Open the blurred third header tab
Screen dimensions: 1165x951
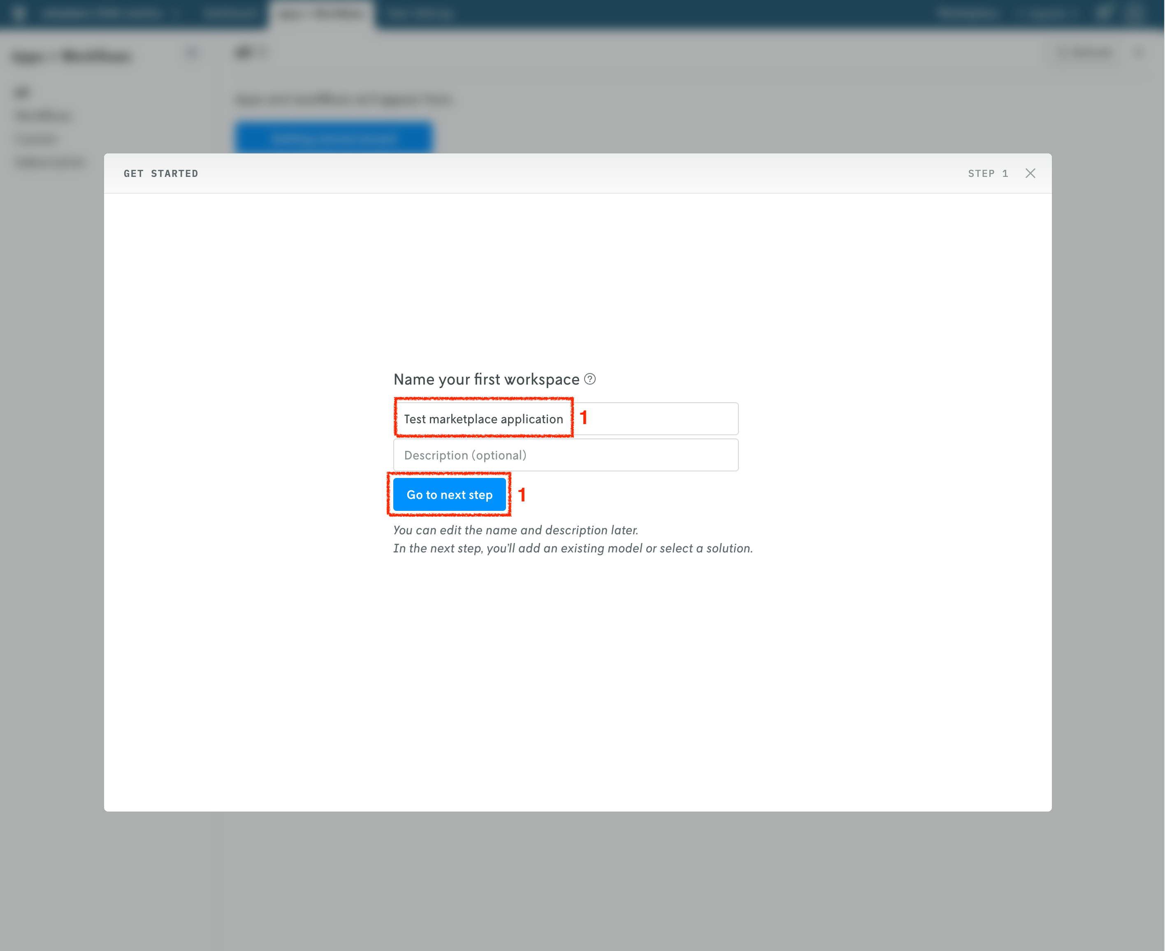pyautogui.click(x=420, y=13)
